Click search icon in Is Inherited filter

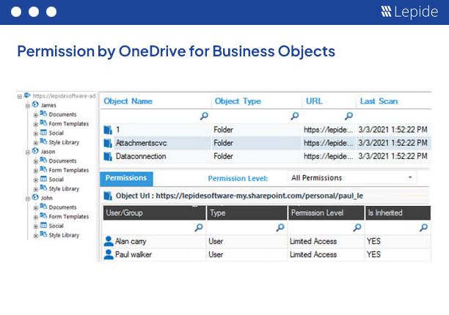(x=423, y=227)
